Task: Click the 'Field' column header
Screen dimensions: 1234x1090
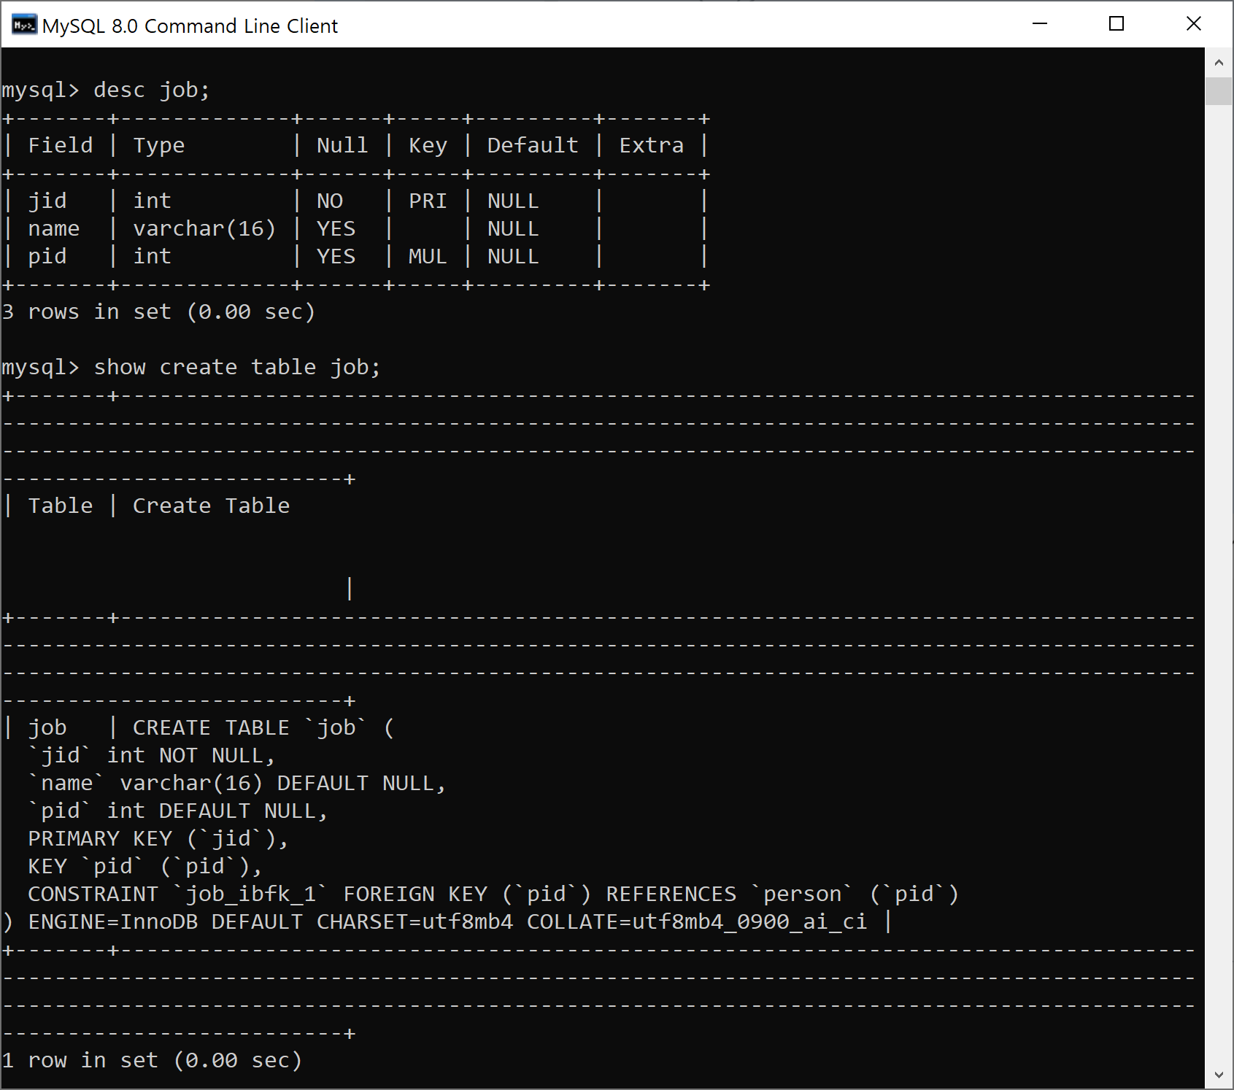Action: [61, 145]
